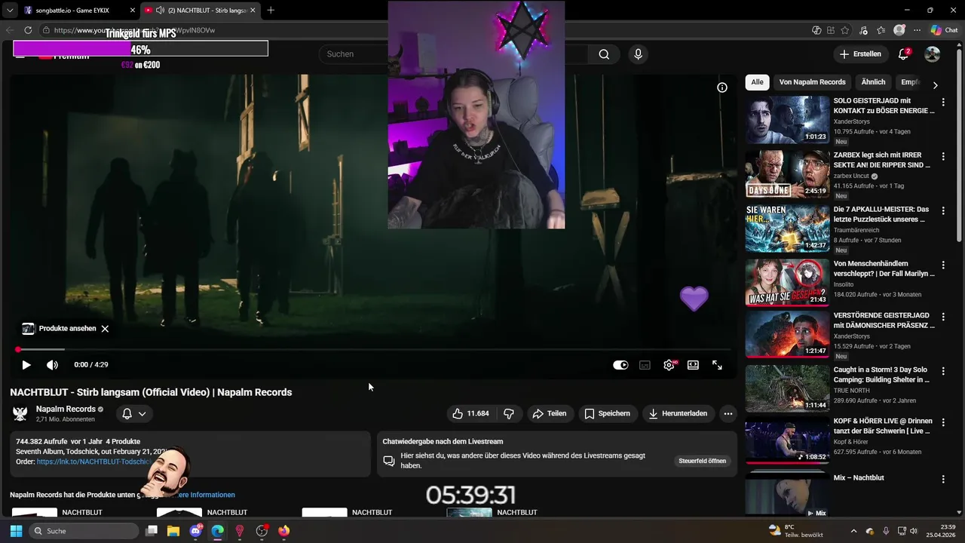The width and height of the screenshot is (965, 543).
Task: Mute the video with the speaker icon
Action: tap(52, 365)
